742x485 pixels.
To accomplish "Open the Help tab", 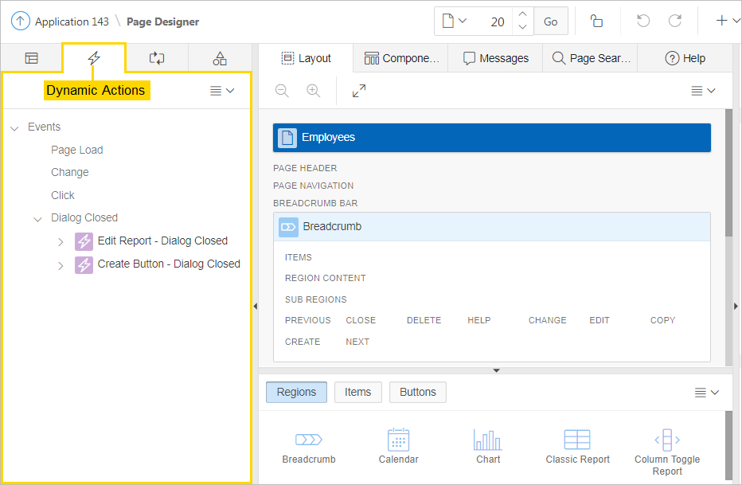I will coord(685,58).
